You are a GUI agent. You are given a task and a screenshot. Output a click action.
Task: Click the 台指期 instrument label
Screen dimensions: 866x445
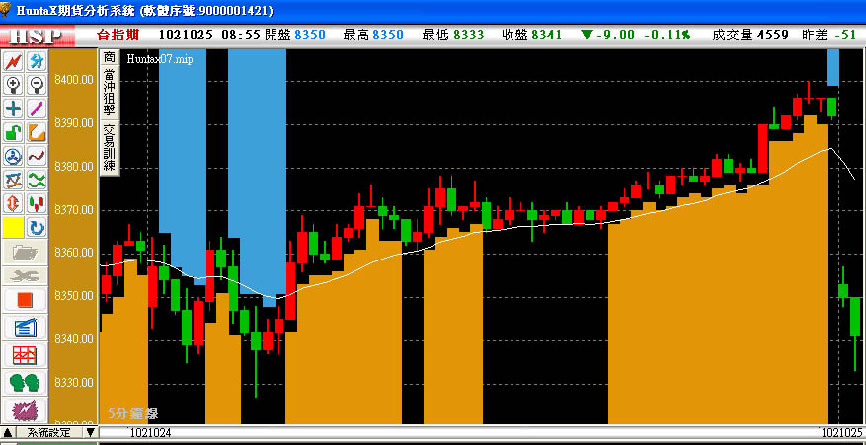(118, 36)
